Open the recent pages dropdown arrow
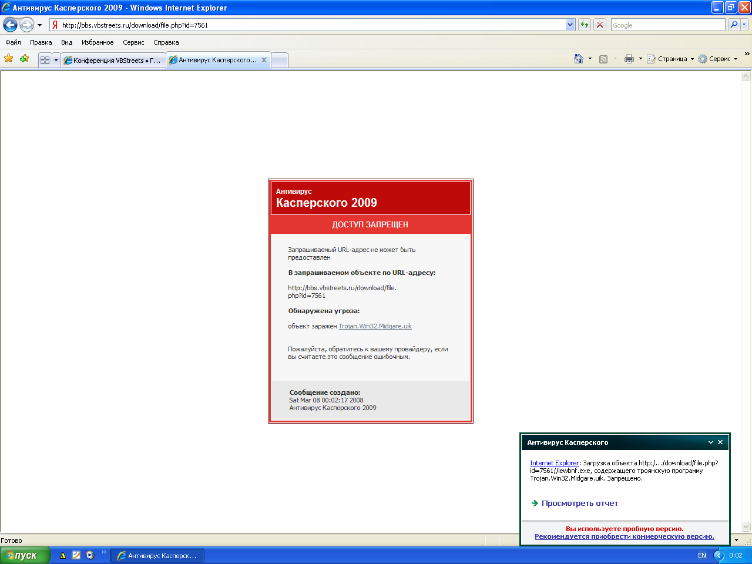 (x=39, y=25)
